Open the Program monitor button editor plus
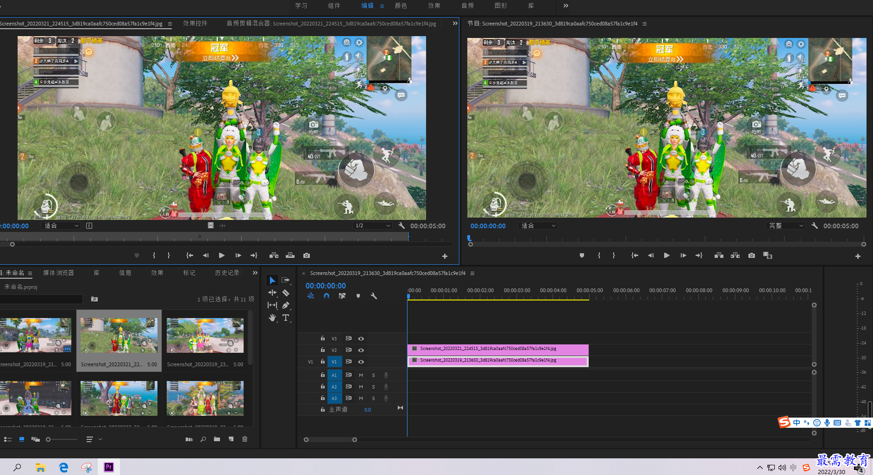Viewport: 873px width, 475px height. tap(858, 256)
